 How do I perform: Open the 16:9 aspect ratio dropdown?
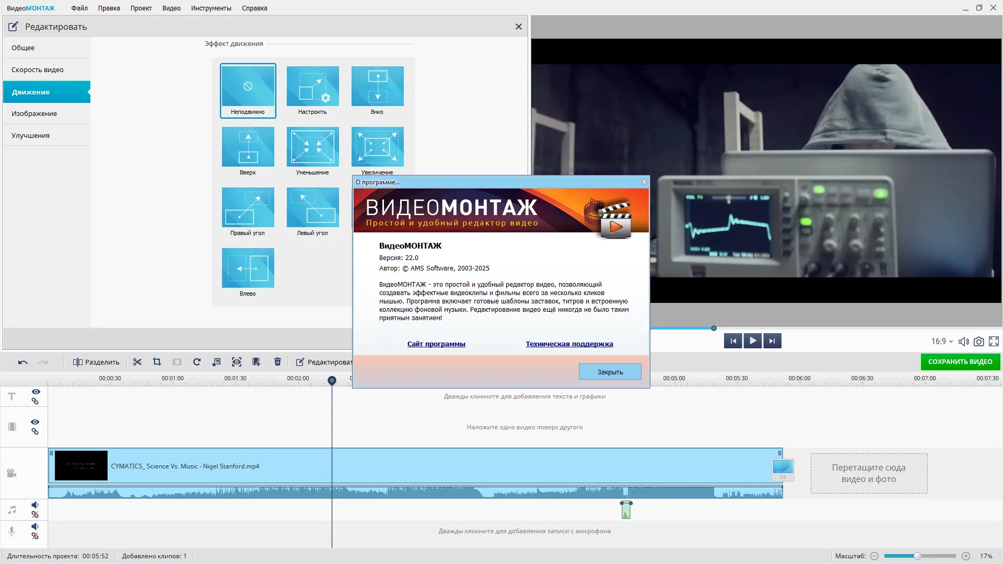click(x=942, y=342)
